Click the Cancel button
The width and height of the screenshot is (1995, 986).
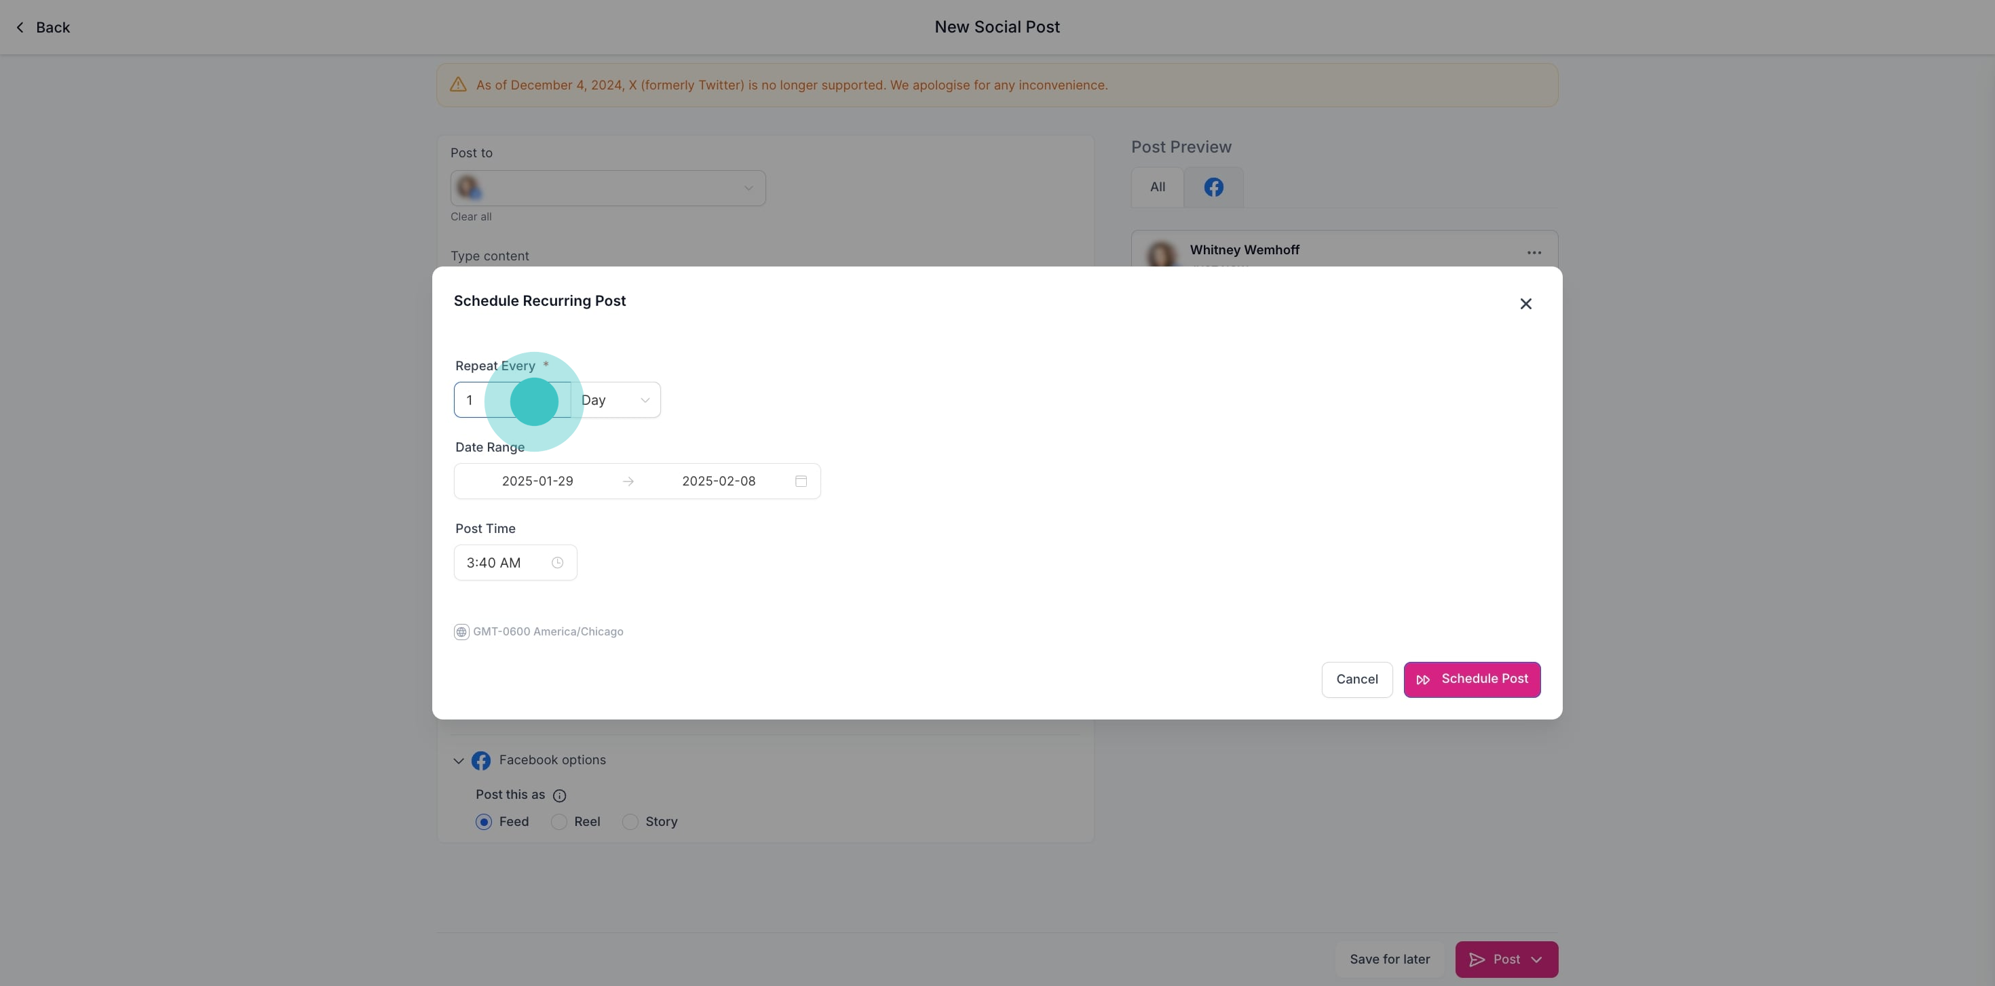pyautogui.click(x=1356, y=679)
